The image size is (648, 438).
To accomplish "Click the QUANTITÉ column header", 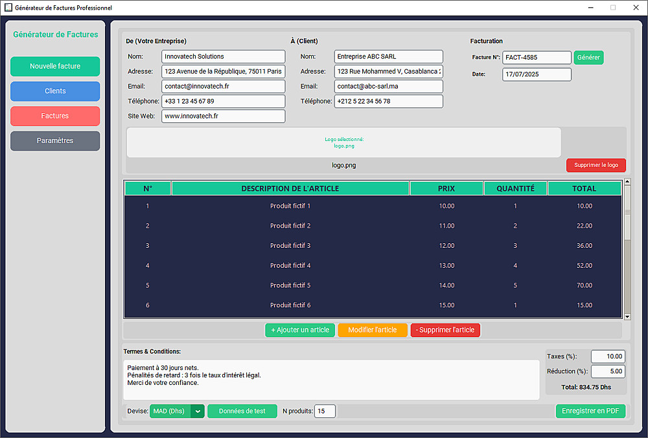I will [x=515, y=188].
